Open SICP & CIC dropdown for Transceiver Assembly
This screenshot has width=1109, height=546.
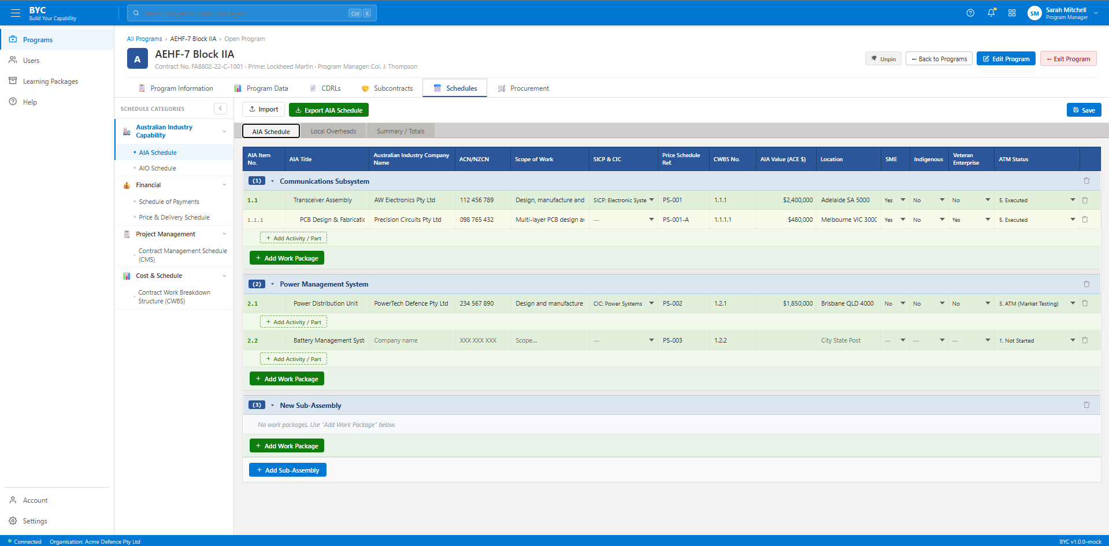point(624,200)
